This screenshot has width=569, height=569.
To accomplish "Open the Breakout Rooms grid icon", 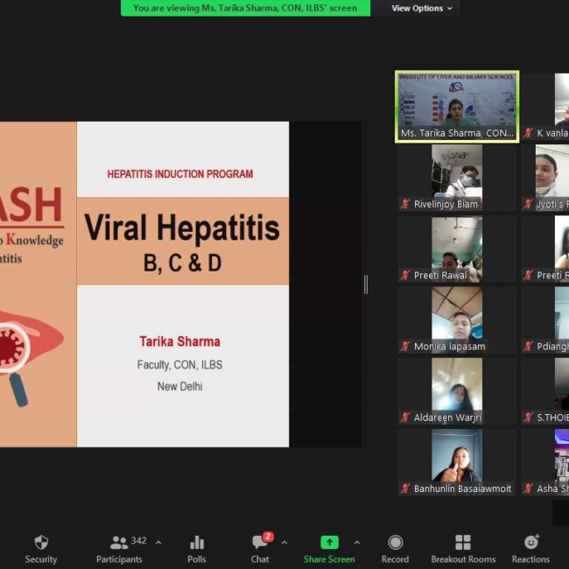I will 463,543.
